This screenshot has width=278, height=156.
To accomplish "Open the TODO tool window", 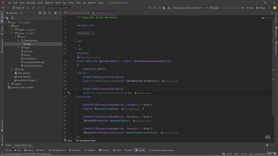I will (x=40, y=150).
